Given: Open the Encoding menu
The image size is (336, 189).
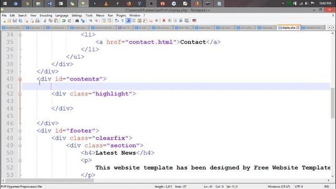Looking at the screenshot, I should pos(46,15).
